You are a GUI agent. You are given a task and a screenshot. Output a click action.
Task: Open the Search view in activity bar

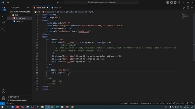(3, 15)
